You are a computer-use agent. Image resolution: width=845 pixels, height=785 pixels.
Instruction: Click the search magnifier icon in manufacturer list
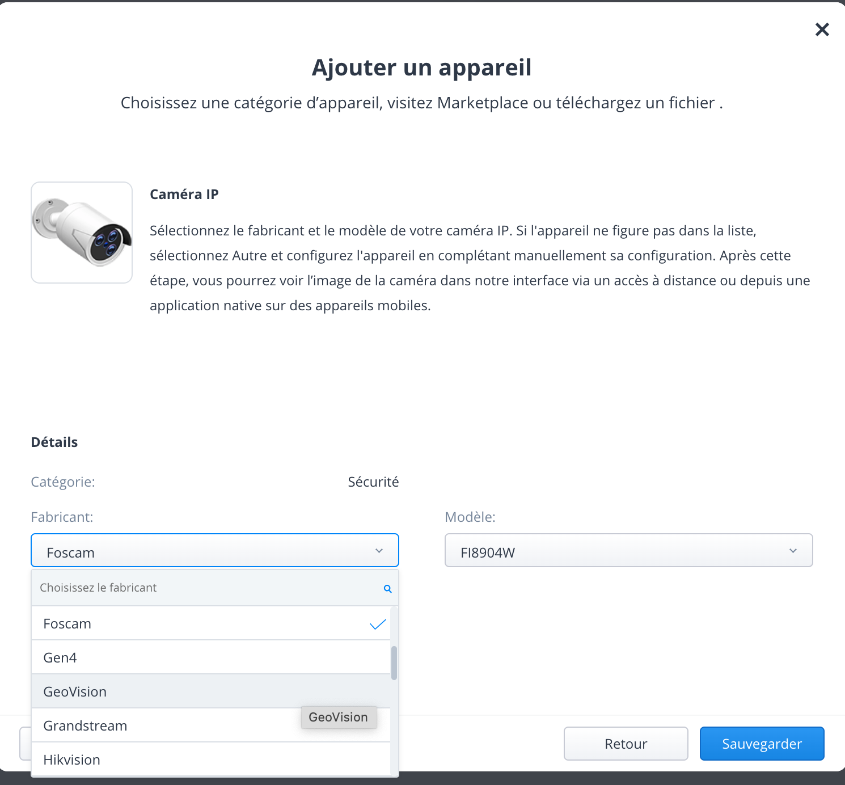(388, 589)
